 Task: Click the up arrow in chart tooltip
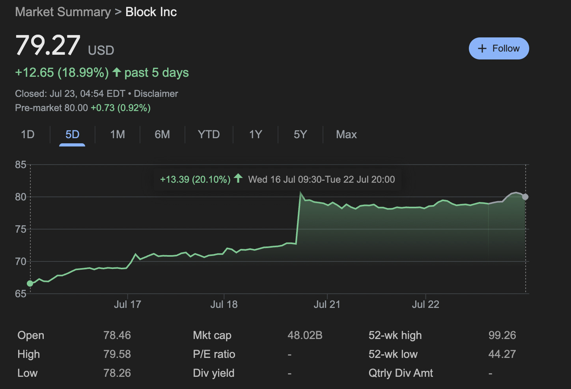238,178
